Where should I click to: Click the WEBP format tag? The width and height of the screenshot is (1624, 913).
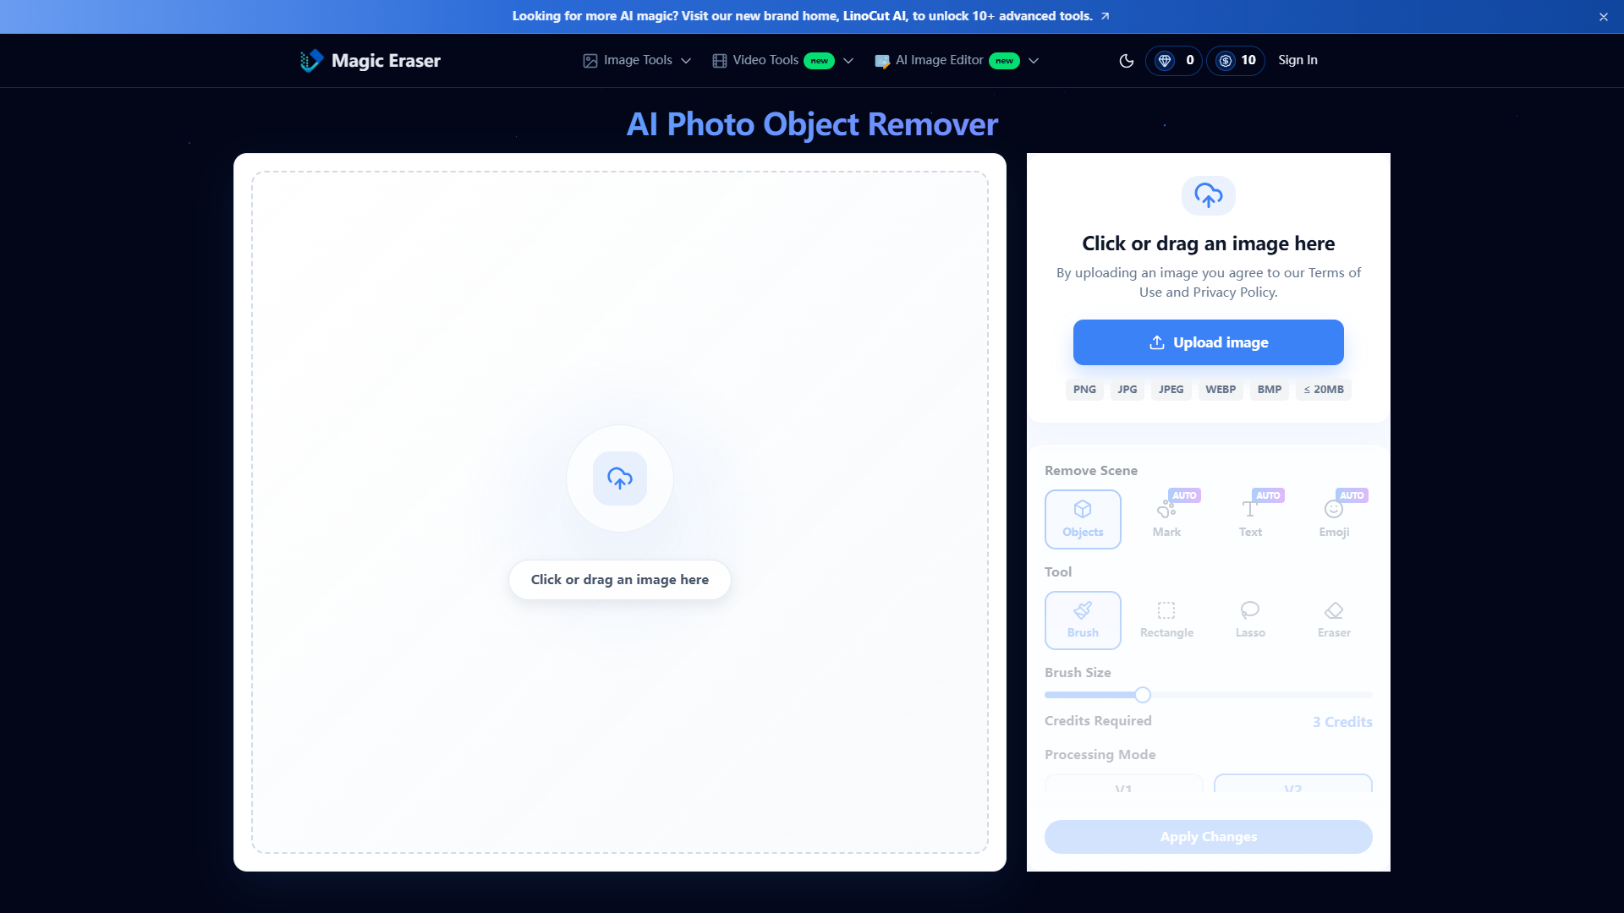(x=1221, y=390)
